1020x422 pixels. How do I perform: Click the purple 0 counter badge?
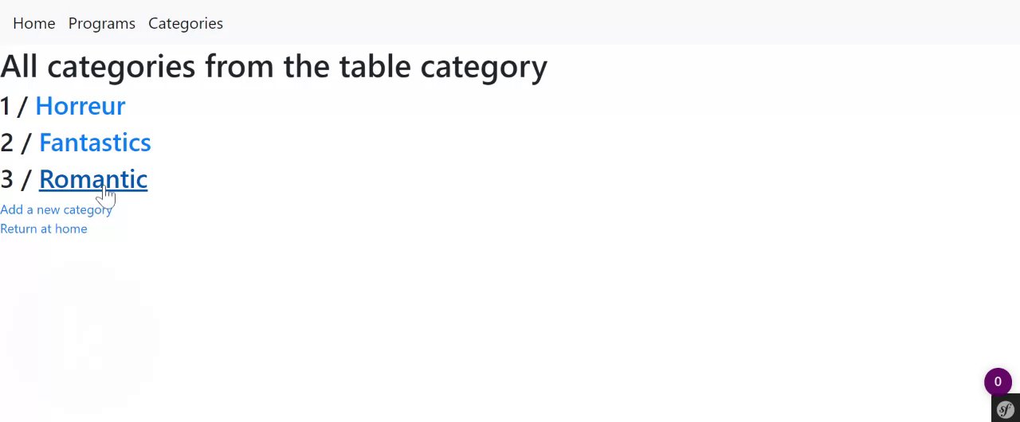tap(998, 382)
